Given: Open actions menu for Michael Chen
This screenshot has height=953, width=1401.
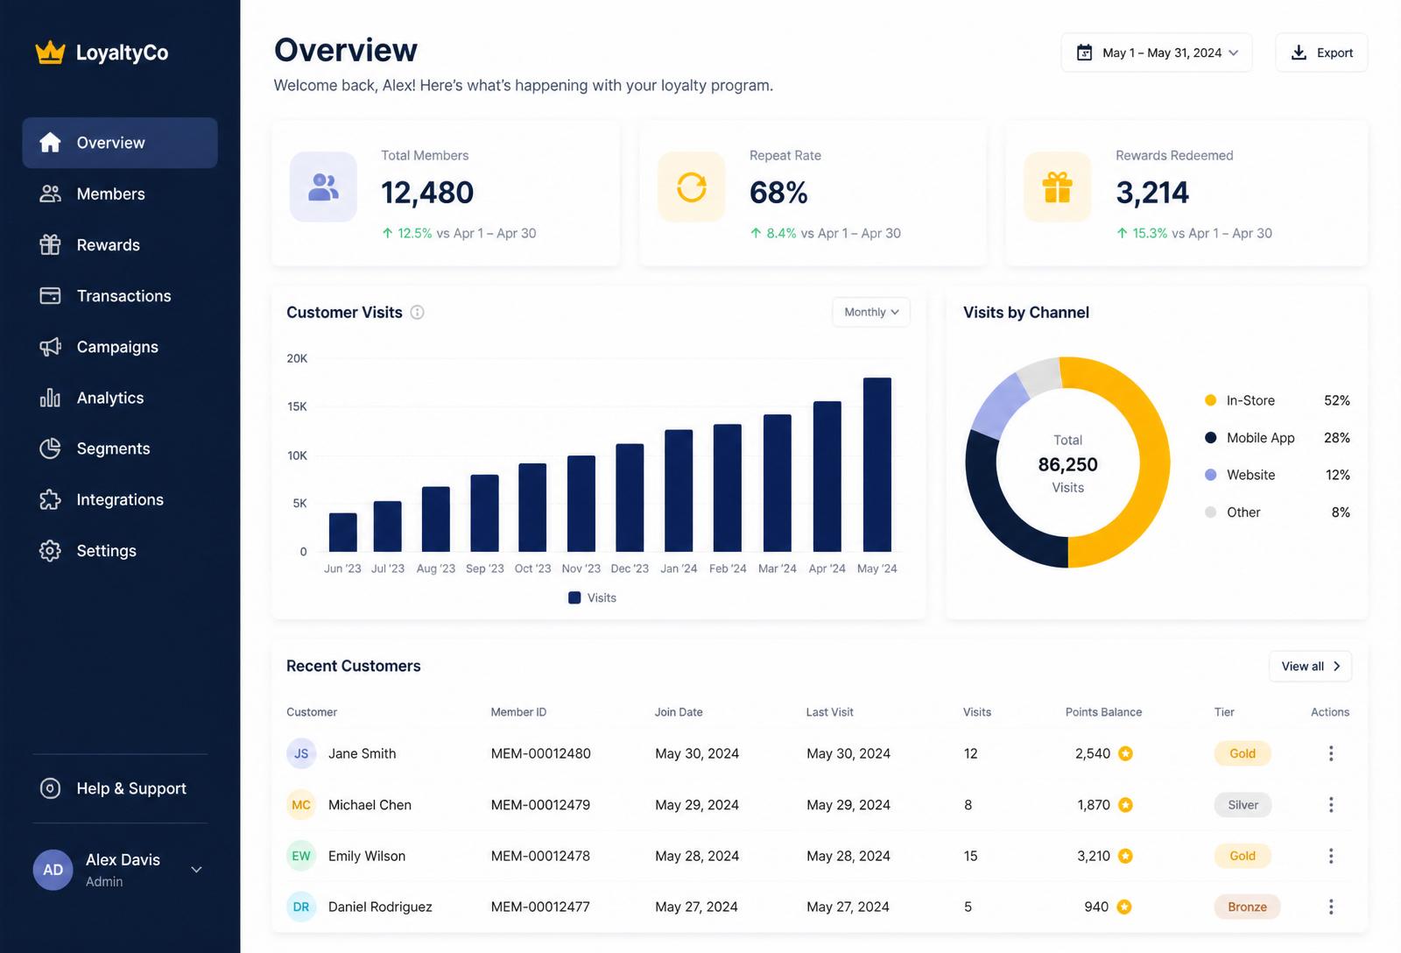Looking at the screenshot, I should pos(1331,805).
